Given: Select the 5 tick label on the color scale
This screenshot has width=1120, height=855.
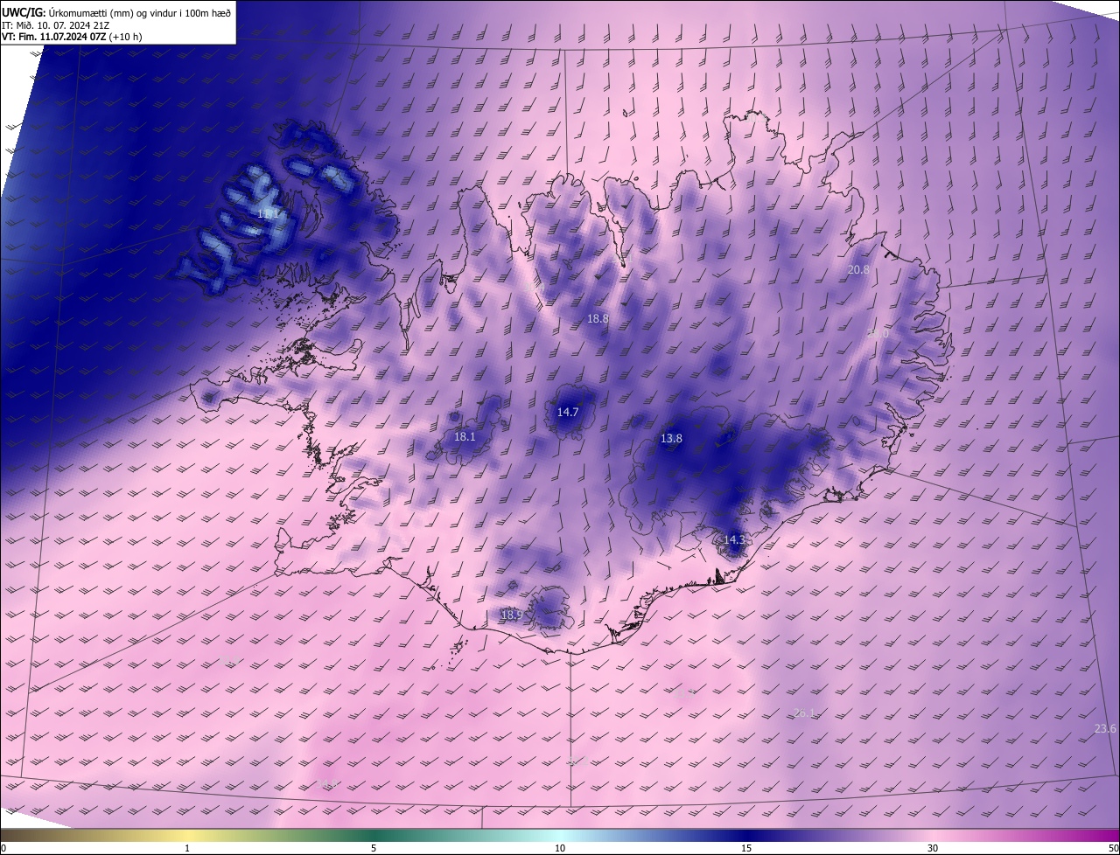Looking at the screenshot, I should tap(374, 848).
